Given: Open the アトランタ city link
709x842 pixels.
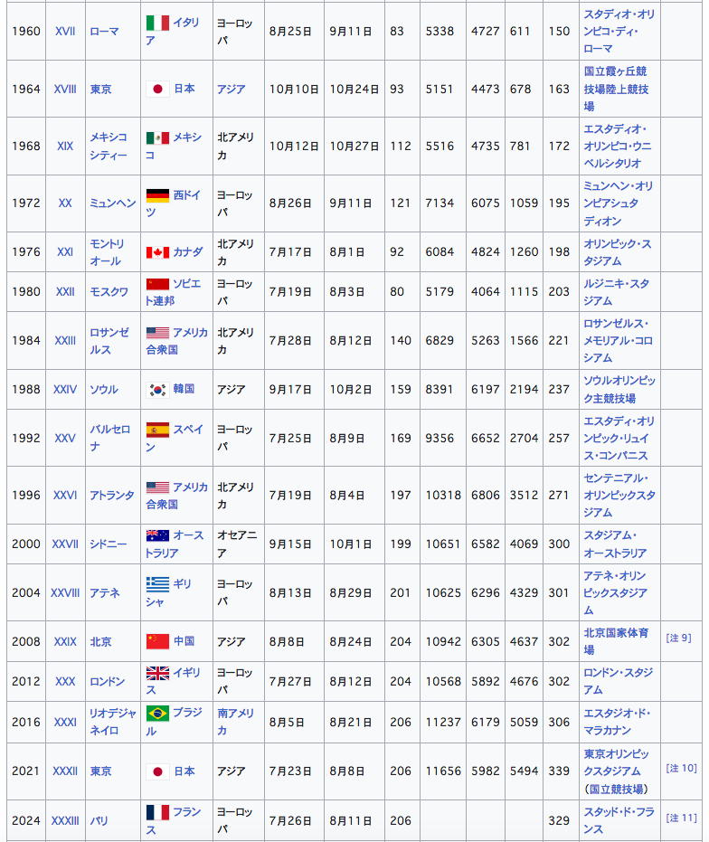Looking at the screenshot, I should click(x=112, y=495).
